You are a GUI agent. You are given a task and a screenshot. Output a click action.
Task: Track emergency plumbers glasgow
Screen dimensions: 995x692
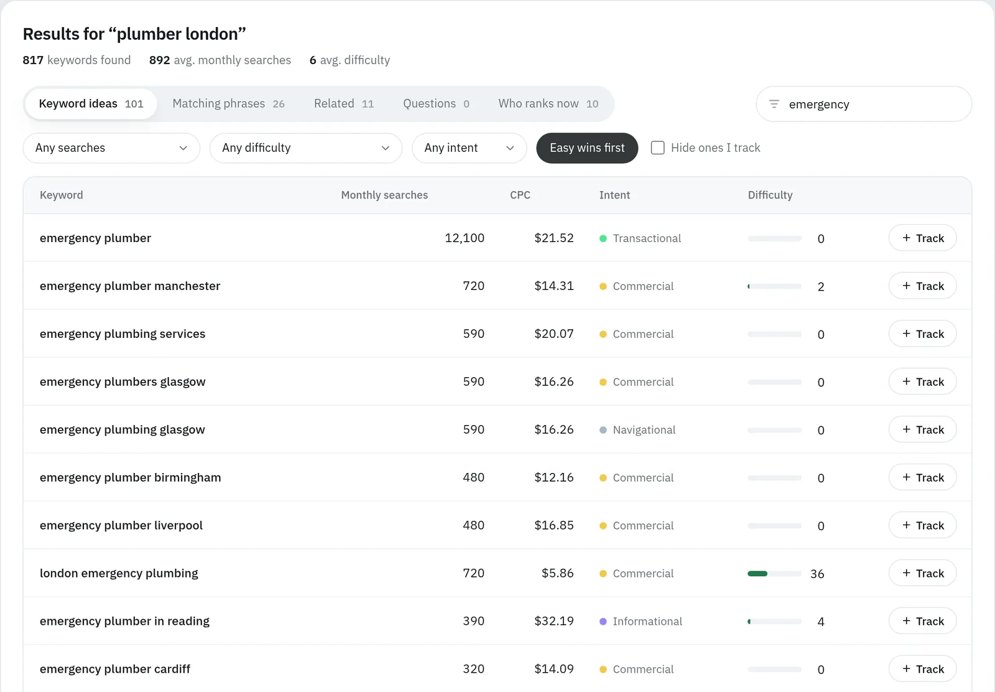tap(922, 381)
